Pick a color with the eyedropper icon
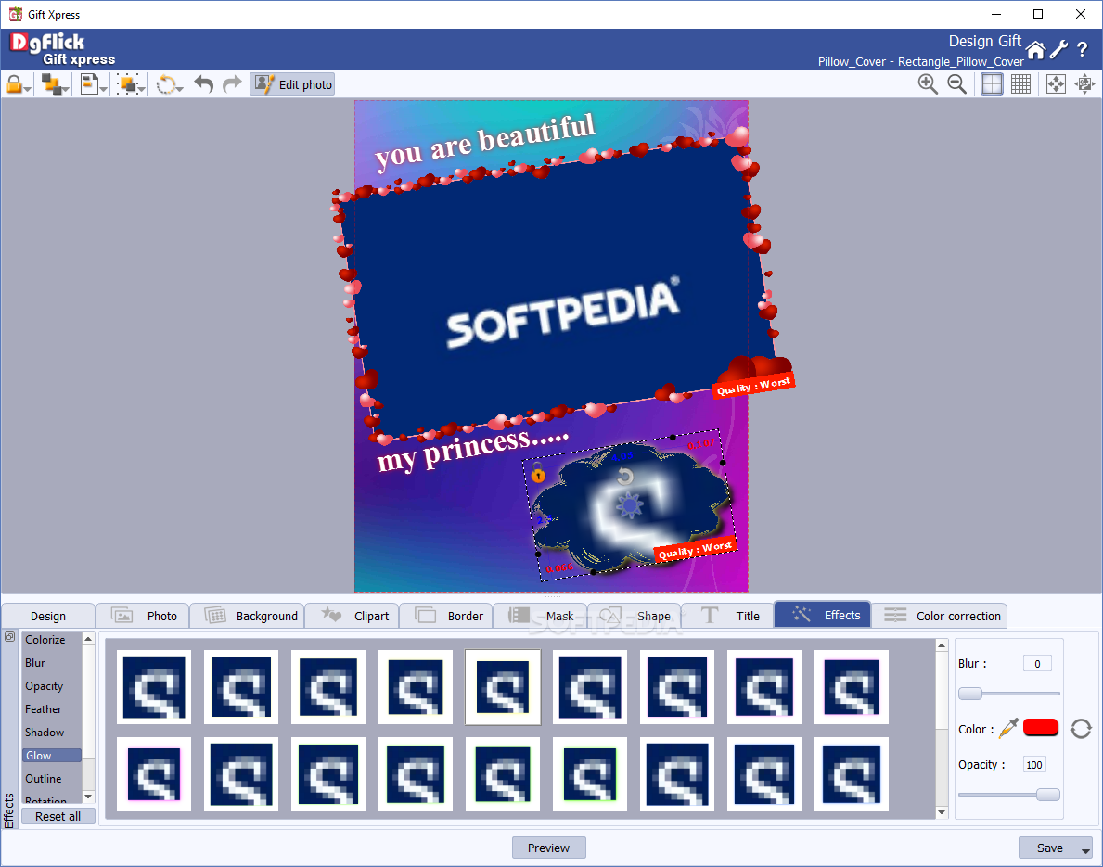This screenshot has height=867, width=1103. (1008, 729)
